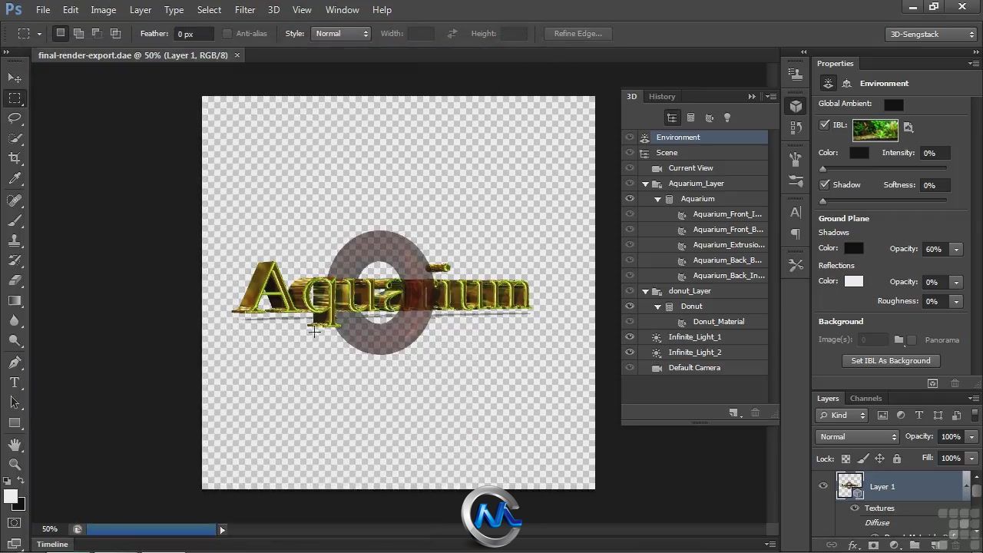Select the Hand tool
This screenshot has height=553, width=983.
pyautogui.click(x=15, y=445)
